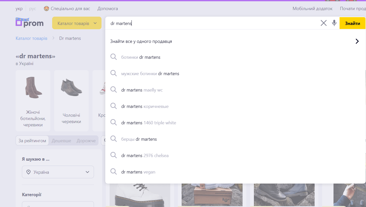This screenshot has width=366, height=207.
Task: Click magnifier icon beside 'ботинки dr martens'
Action: [x=114, y=57]
